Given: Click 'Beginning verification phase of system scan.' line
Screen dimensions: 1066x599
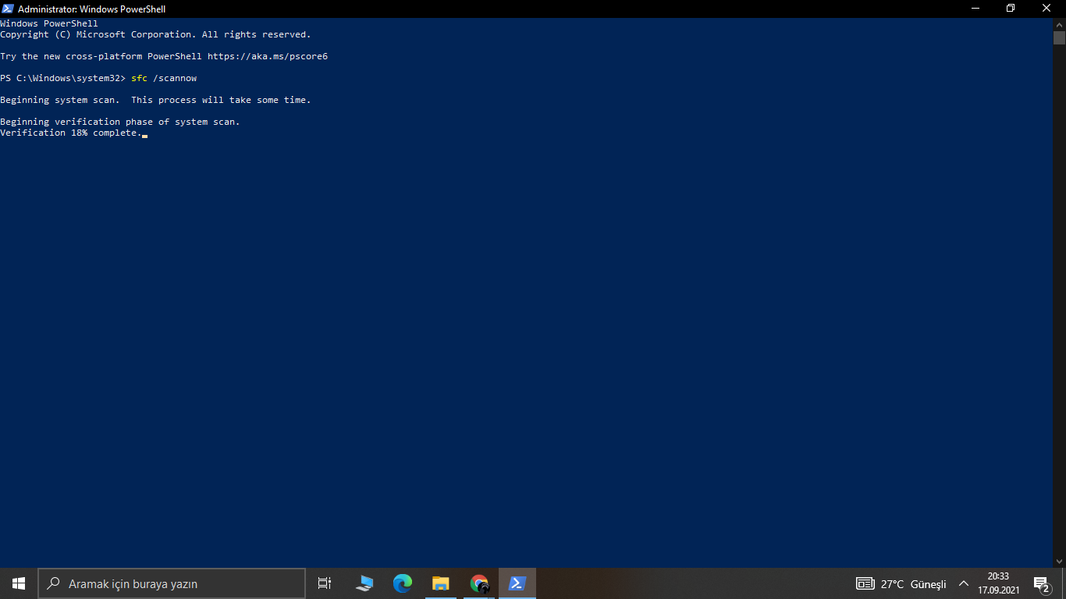Looking at the screenshot, I should tap(120, 122).
